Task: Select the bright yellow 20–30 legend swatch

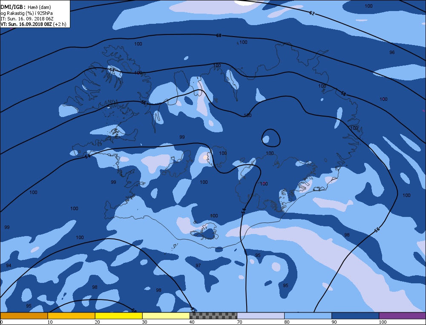Action: click(x=118, y=316)
